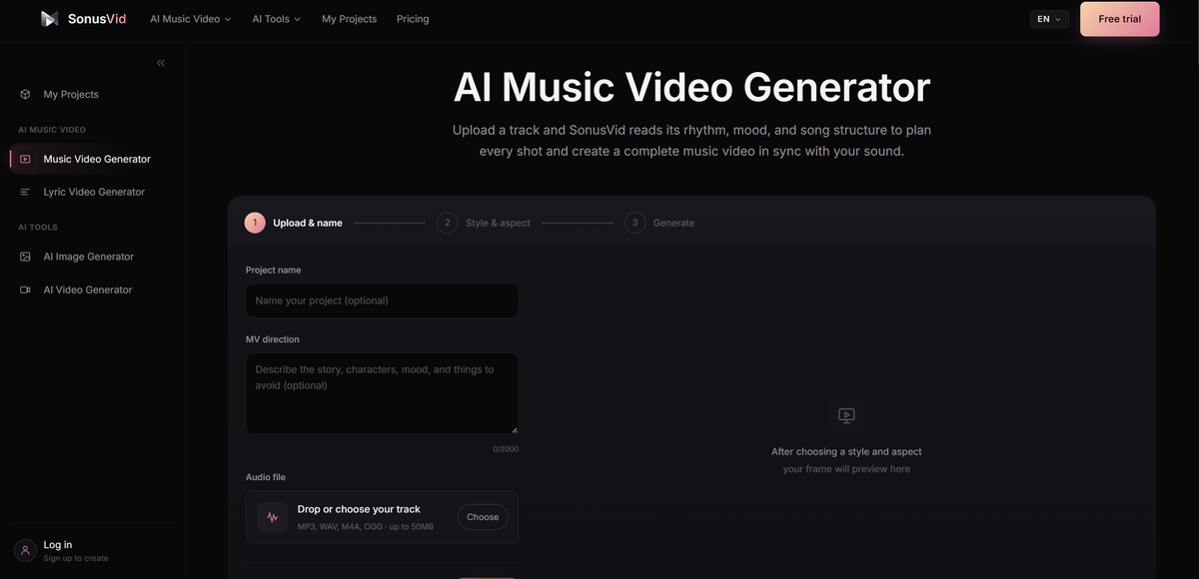Select step 2 Style & aspect

pos(484,223)
